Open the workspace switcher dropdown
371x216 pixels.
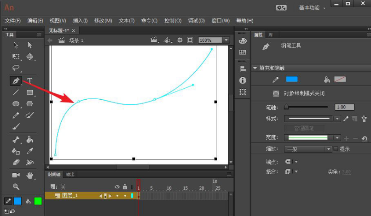click(x=312, y=8)
